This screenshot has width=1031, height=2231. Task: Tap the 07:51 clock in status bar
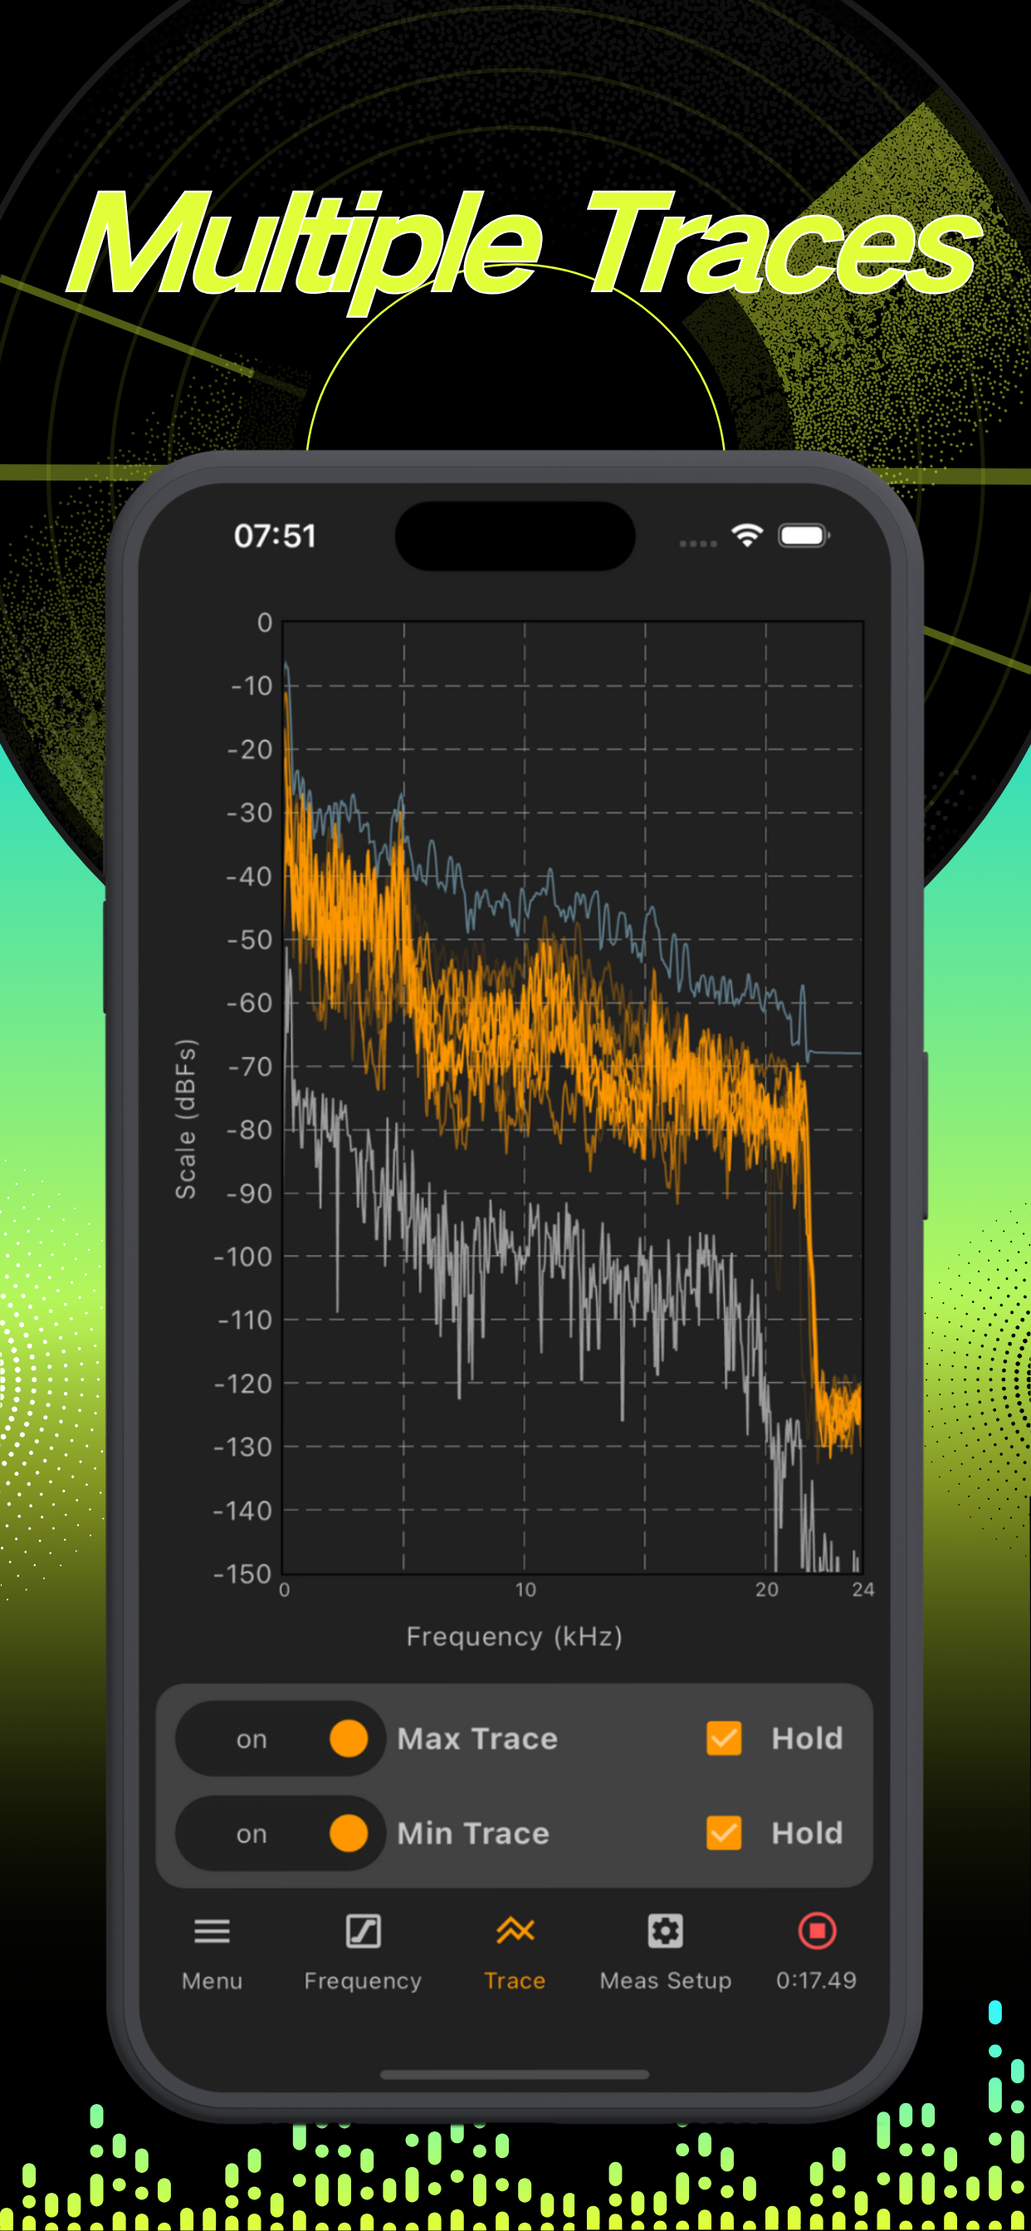pyautogui.click(x=275, y=536)
